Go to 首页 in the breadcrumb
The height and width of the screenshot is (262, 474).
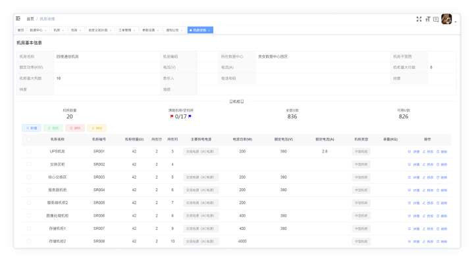tap(30, 18)
